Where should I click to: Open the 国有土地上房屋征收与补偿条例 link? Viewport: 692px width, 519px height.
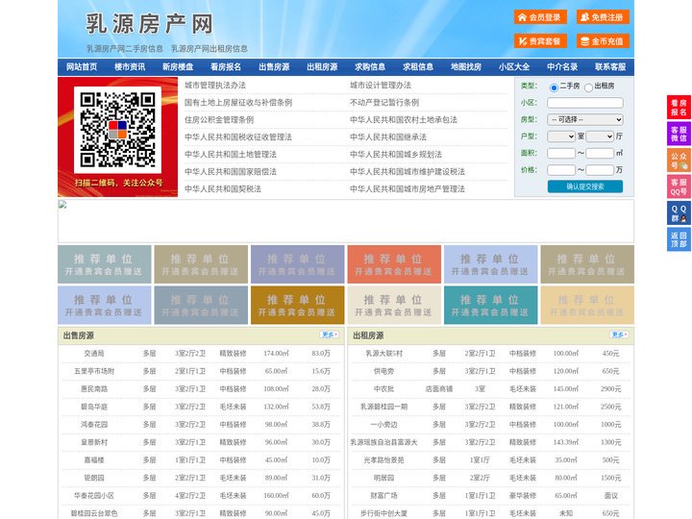coord(238,103)
